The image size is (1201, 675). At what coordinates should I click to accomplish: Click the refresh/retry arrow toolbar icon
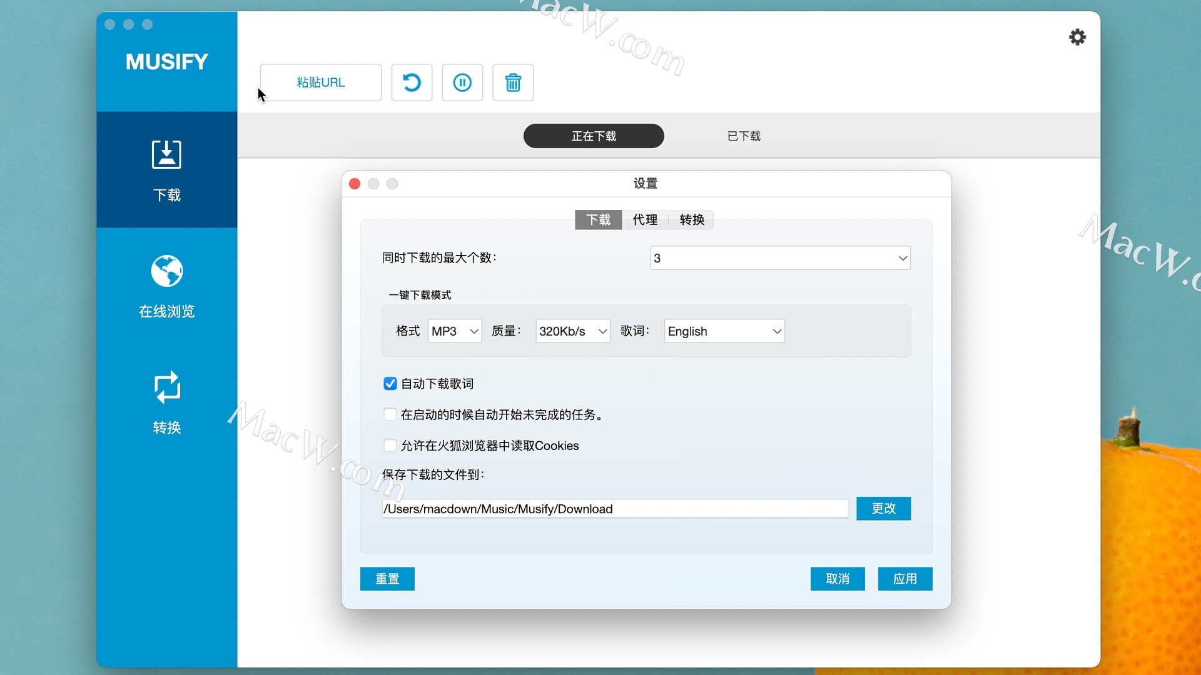click(x=412, y=82)
